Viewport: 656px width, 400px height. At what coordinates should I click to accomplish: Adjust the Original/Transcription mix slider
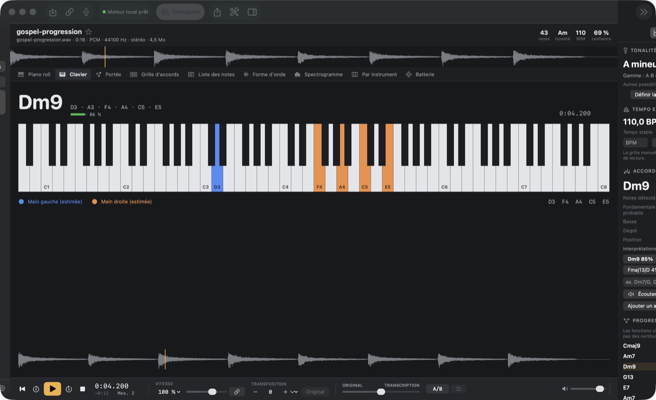click(381, 392)
